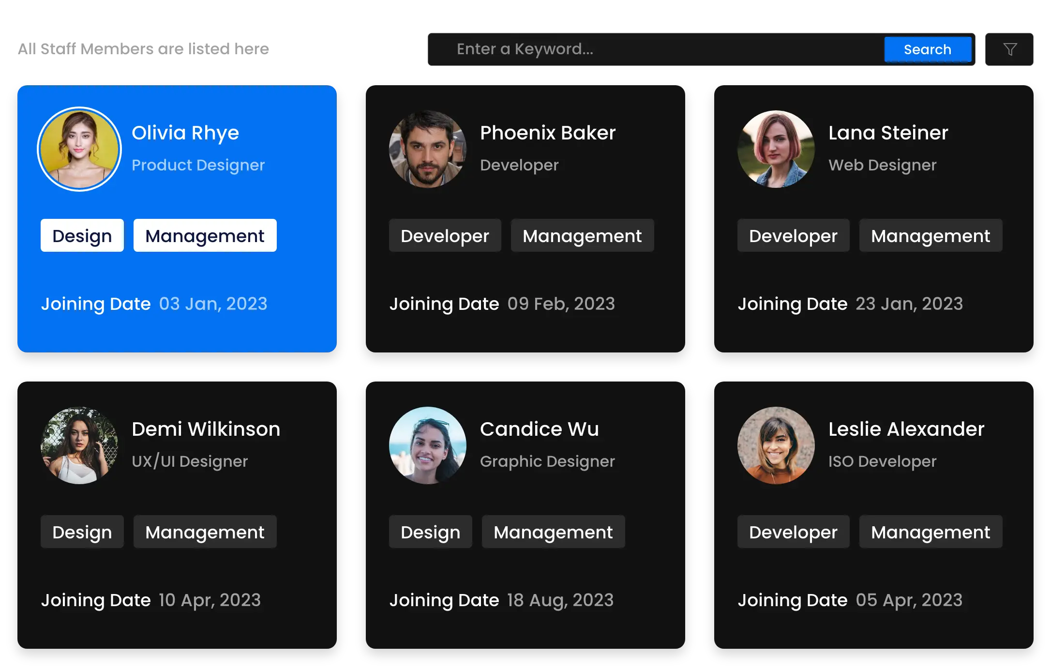The width and height of the screenshot is (1051, 672).
Task: Select the Design tag on Demi Wilkinson's card
Action: (x=82, y=532)
